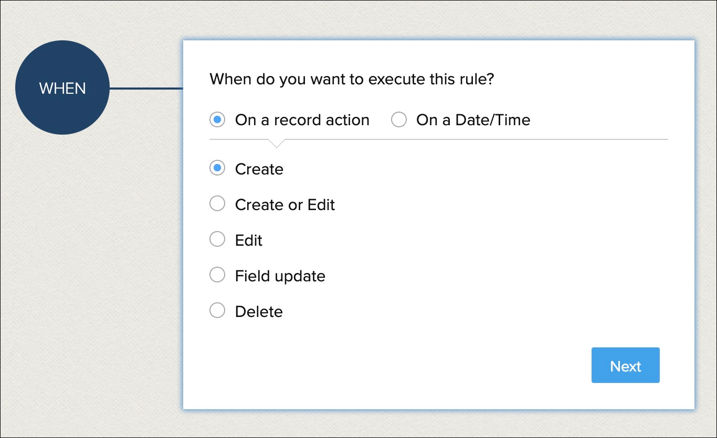Viewport: 717px width, 438px height.
Task: Select the 'On a record action' radio button
Action: pyautogui.click(x=217, y=120)
